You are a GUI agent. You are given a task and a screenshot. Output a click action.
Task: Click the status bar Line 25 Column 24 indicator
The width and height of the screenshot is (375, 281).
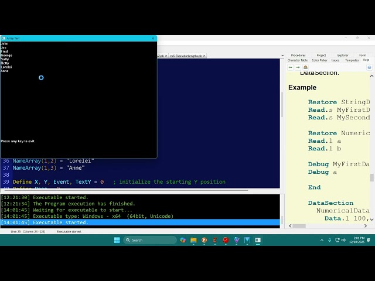[x=28, y=232]
